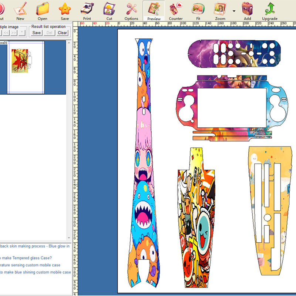Toggle the Preview toolbar button

154,11
